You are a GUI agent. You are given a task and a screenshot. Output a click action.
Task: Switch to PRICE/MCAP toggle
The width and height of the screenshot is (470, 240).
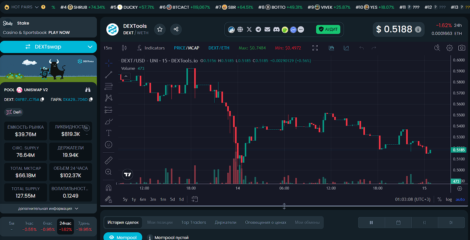187,48
